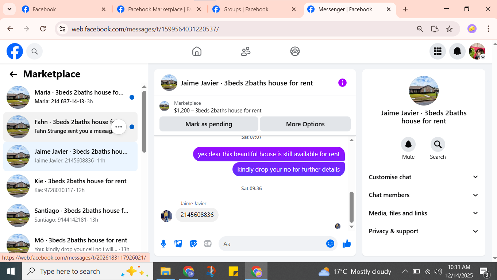
Task: Click the message input field Aa
Action: click(272, 244)
